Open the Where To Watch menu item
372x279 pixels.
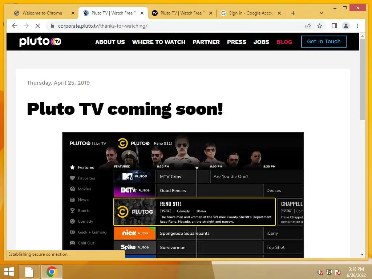click(x=159, y=42)
